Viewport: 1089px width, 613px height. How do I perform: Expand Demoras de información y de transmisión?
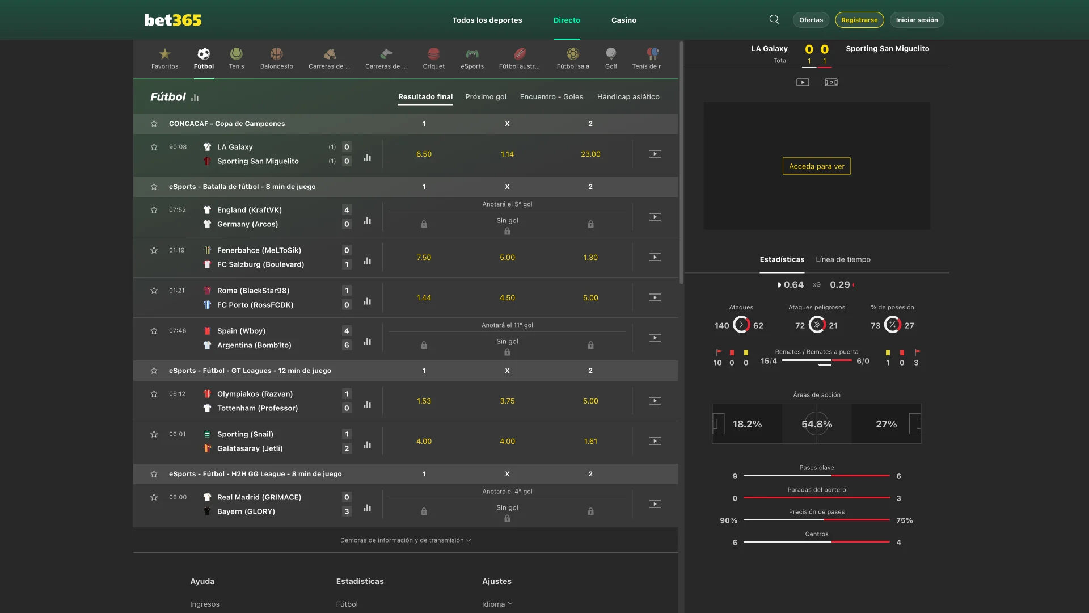(405, 540)
